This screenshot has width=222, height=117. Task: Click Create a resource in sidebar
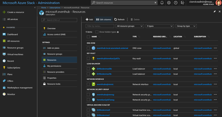[x=13, y=12]
